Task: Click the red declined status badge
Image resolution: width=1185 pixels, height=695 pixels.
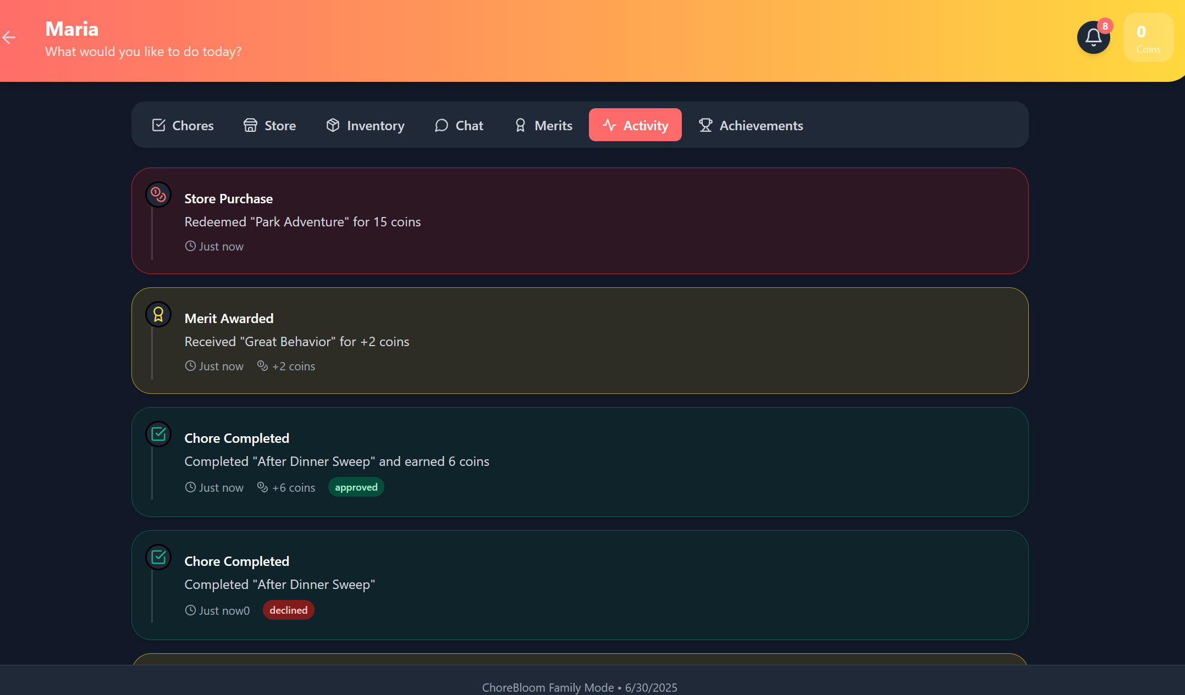Action: (288, 610)
